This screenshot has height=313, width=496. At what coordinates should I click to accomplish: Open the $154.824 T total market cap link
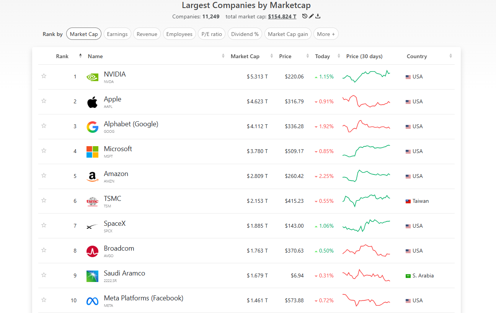click(282, 16)
